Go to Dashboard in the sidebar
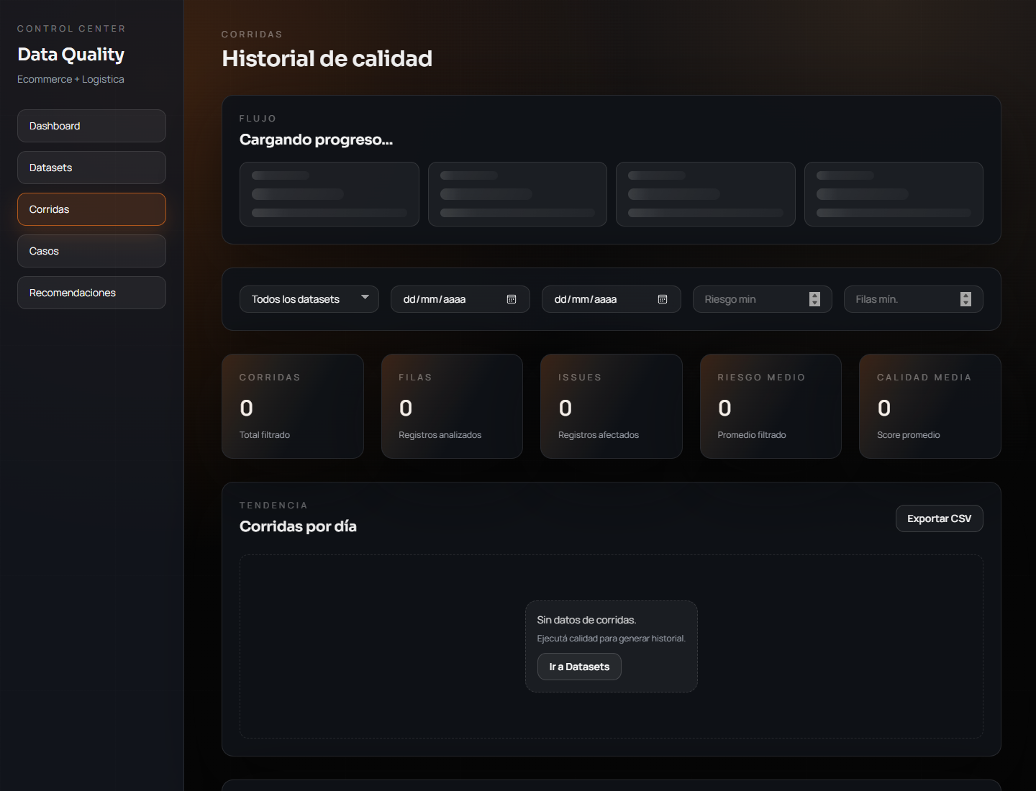 point(91,126)
